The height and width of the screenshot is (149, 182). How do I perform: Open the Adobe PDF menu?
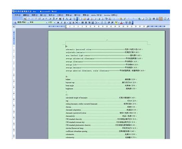point(96,15)
